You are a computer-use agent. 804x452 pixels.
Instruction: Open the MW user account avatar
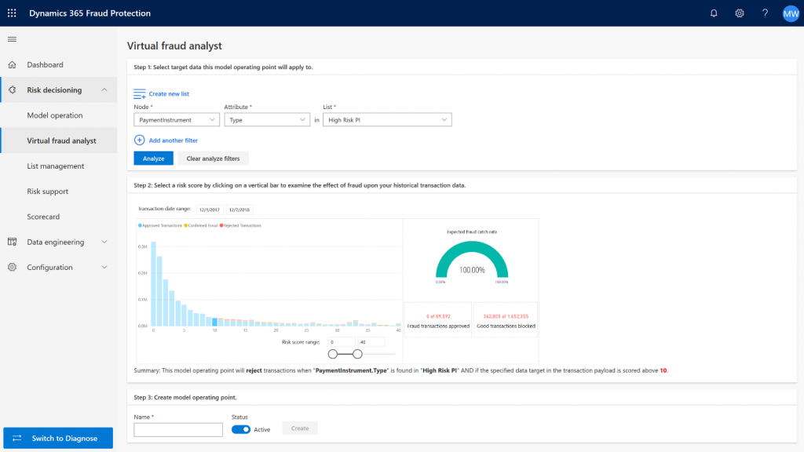[x=791, y=13]
